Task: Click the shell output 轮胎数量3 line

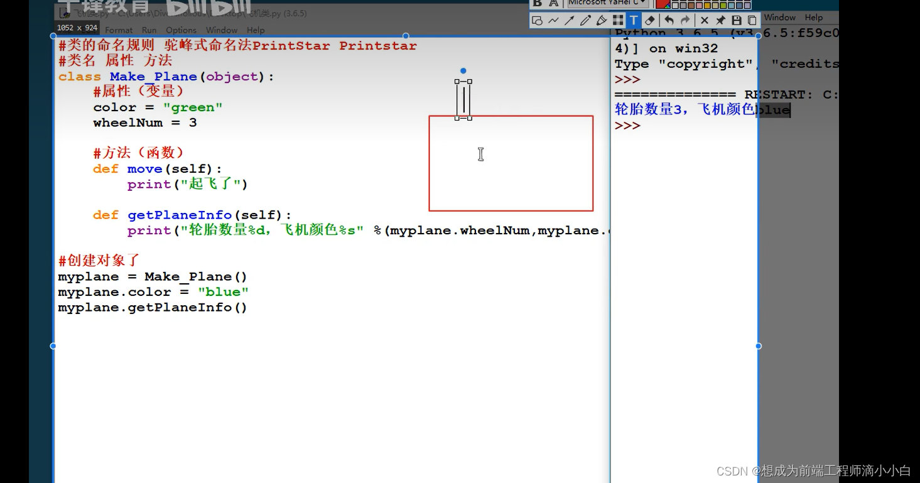Action: (x=702, y=110)
